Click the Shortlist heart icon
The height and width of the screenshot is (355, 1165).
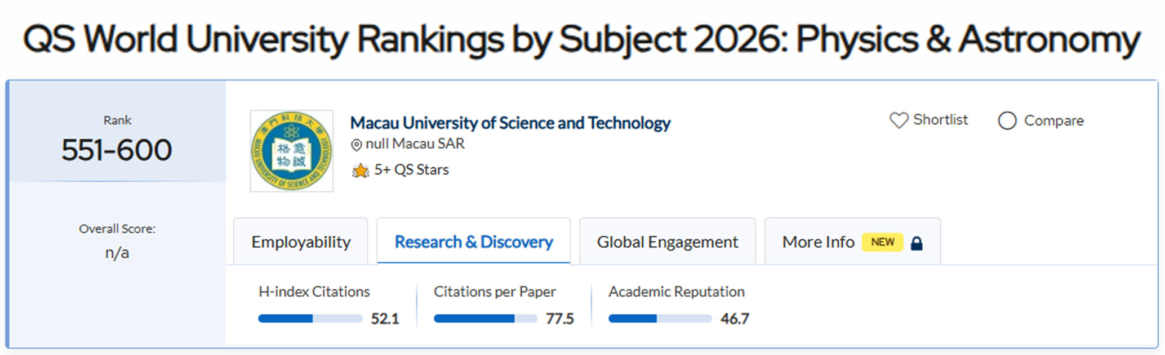coord(899,120)
